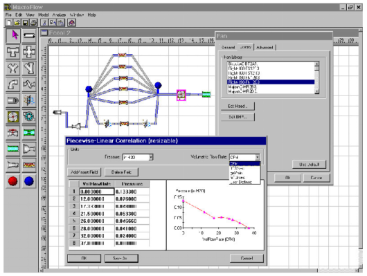
Task: Click the Print toolbar icon
Action: click(33, 23)
